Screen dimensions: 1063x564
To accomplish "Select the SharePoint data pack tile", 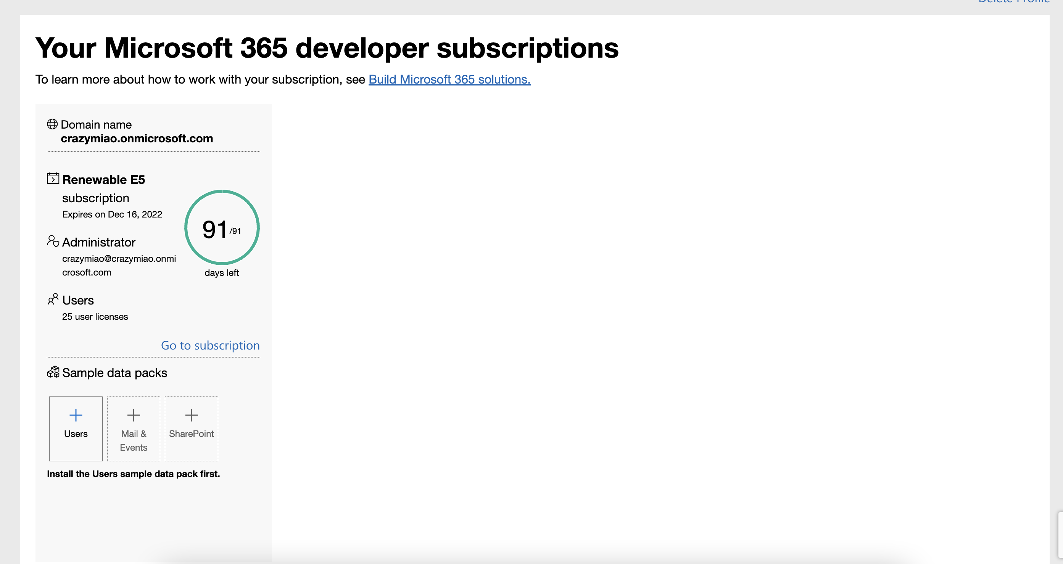I will (x=192, y=429).
